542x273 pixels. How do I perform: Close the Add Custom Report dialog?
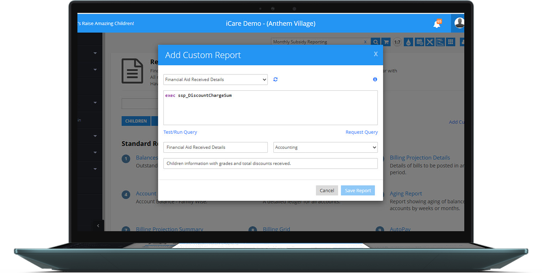tap(376, 54)
